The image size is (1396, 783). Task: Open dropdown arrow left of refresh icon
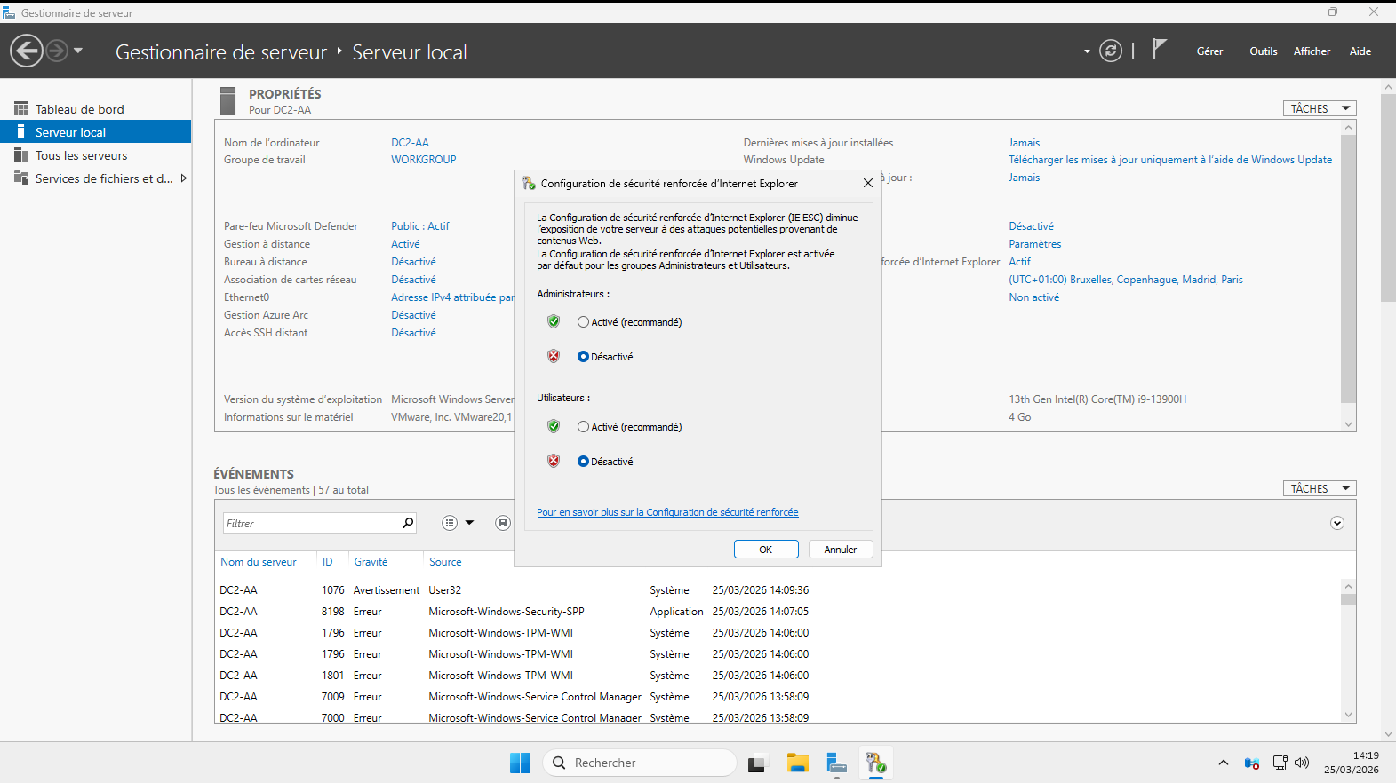[1087, 51]
